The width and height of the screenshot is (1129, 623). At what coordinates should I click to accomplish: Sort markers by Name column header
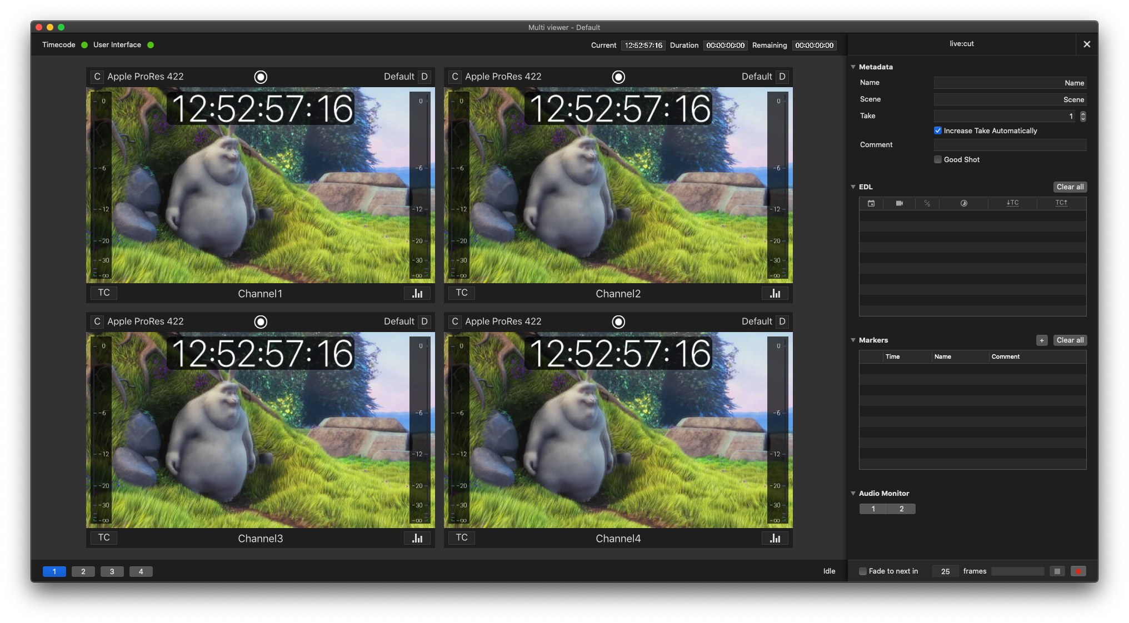pos(961,356)
